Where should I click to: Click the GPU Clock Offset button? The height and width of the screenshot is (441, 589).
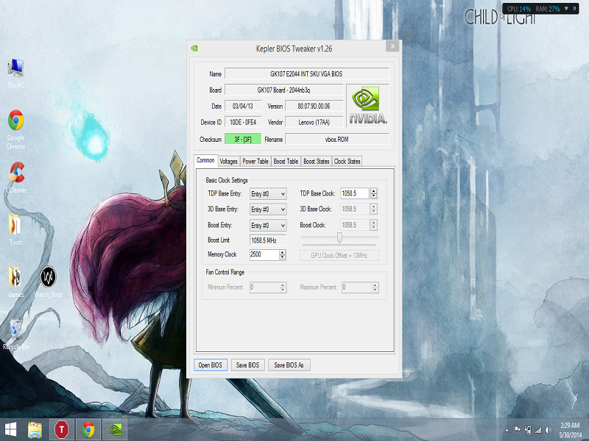(339, 255)
